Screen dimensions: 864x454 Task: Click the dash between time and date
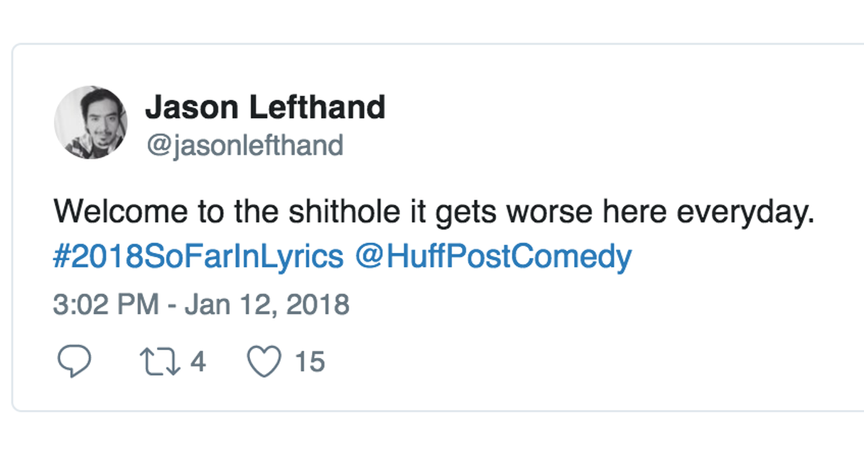tap(172, 304)
